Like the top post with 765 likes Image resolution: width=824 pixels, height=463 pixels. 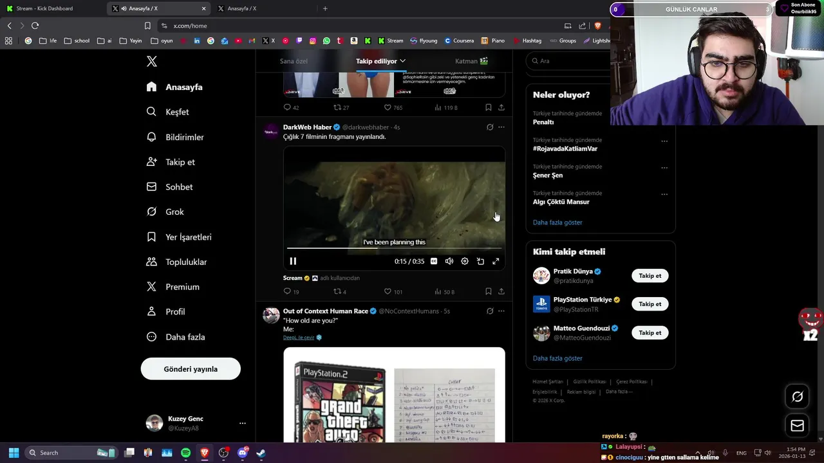click(x=393, y=107)
